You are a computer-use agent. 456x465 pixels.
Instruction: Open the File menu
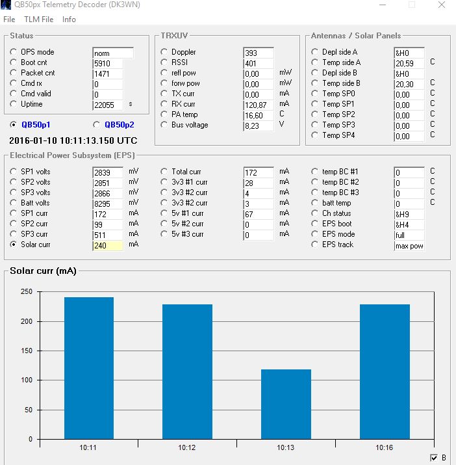pos(9,20)
